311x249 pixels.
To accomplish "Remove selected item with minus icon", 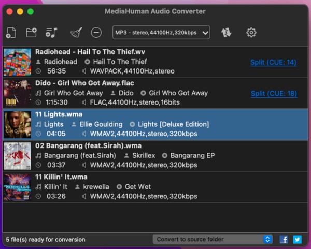I will coord(96,33).
